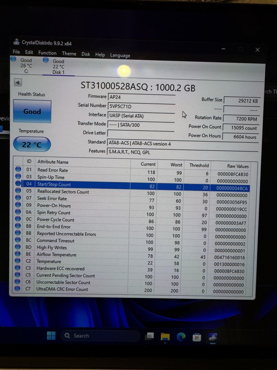Click the Firmware field AP24
The image size is (277, 370).
click(141, 97)
